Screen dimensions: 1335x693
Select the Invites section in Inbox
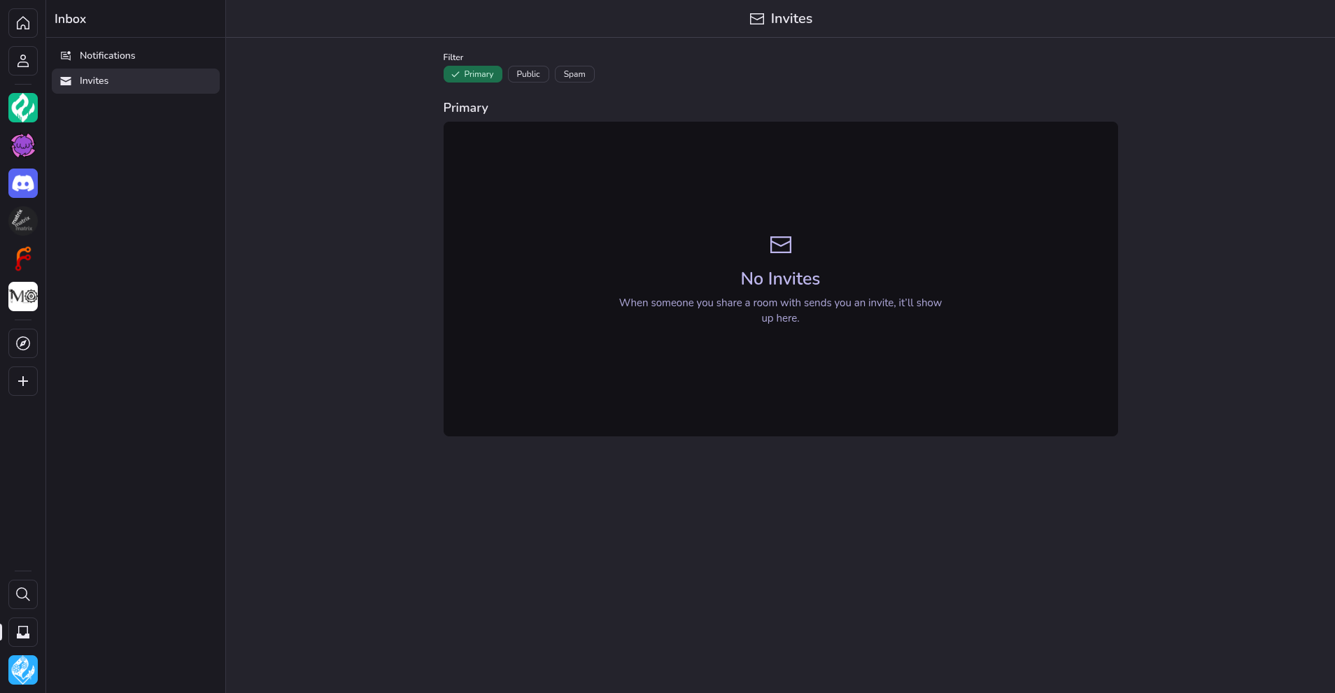click(x=93, y=80)
